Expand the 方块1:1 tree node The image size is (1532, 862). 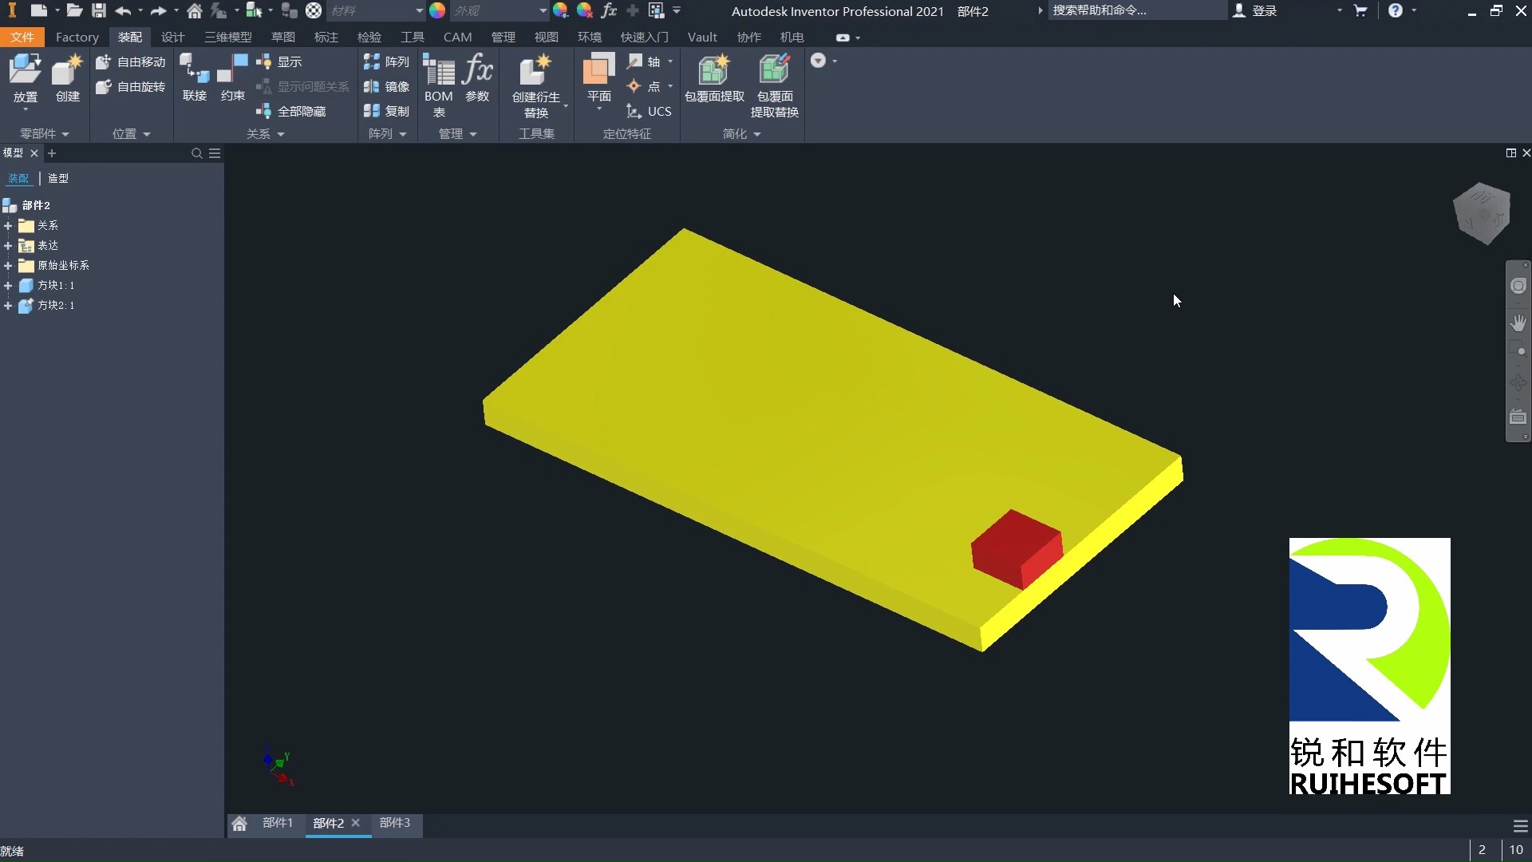tap(8, 285)
